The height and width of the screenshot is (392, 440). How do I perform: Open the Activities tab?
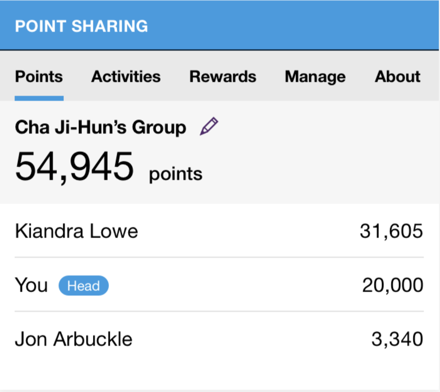coord(126,77)
